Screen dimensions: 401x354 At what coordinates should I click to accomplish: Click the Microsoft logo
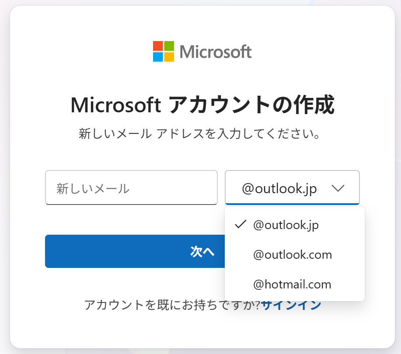[x=202, y=51]
